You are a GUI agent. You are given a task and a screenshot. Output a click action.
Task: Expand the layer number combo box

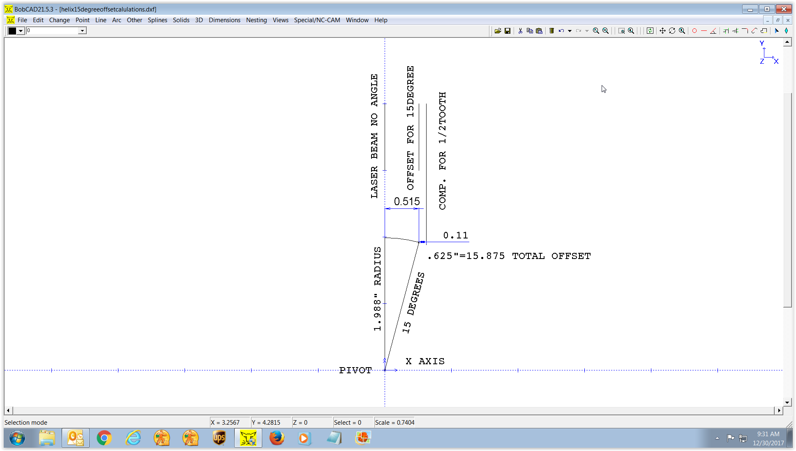pyautogui.click(x=82, y=31)
